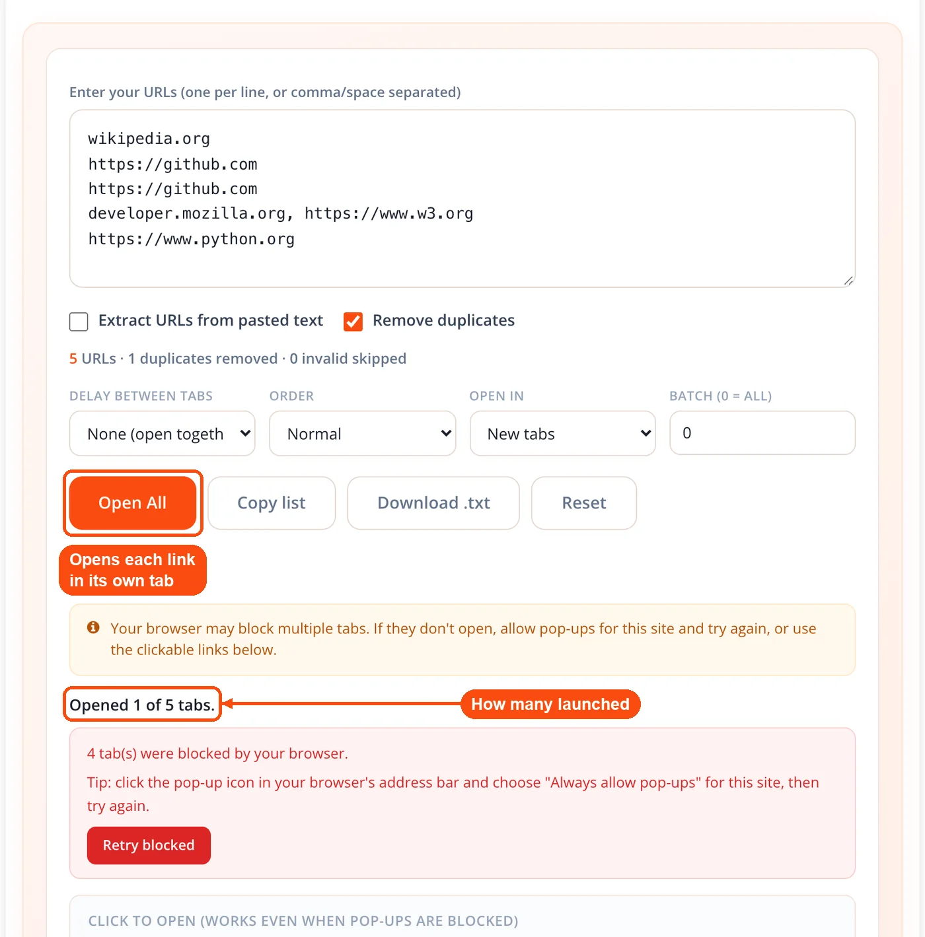The image size is (925, 937).
Task: Open the Delay Between Tabs dropdown
Action: click(x=162, y=433)
